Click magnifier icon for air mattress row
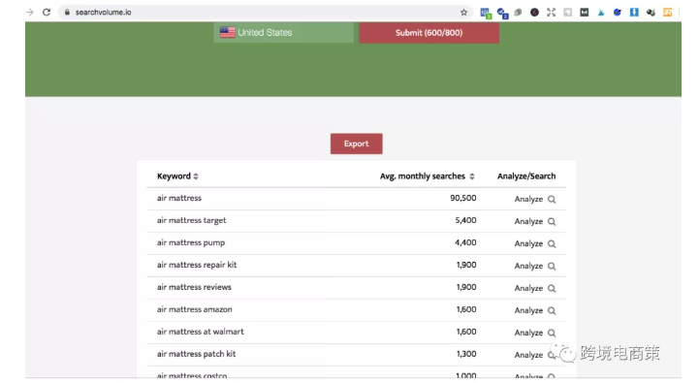Viewport: 699px width, 383px height. click(552, 200)
